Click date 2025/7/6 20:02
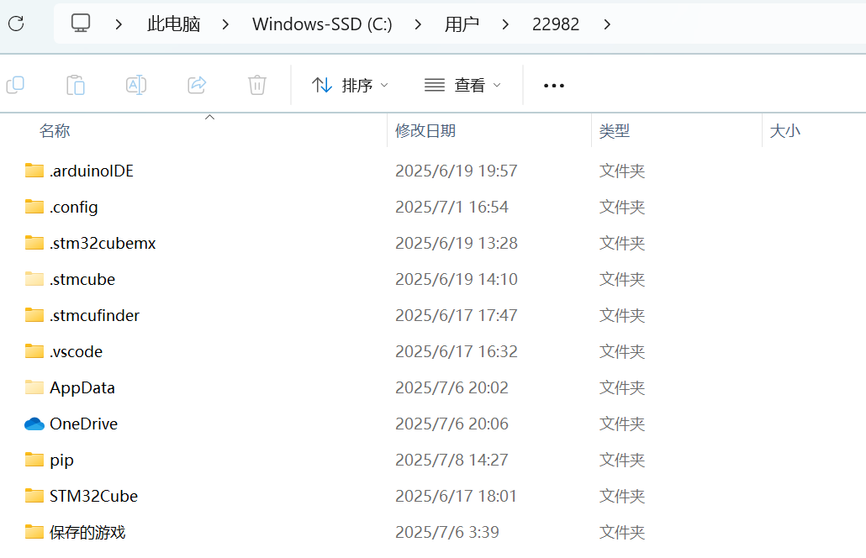Image resolution: width=866 pixels, height=558 pixels. (451, 388)
